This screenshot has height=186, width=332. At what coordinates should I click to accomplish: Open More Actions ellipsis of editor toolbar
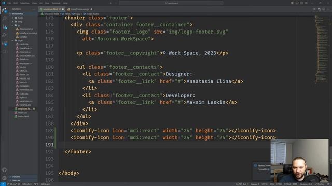pos(328,9)
